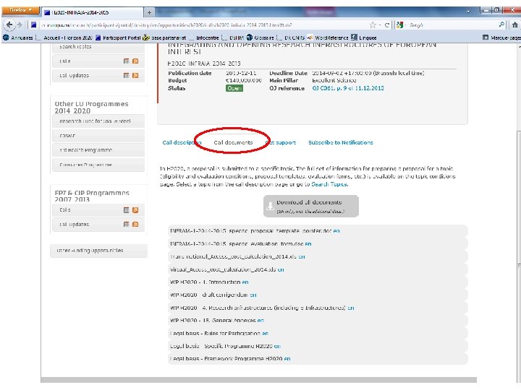Open the Linguee bookmark

[364, 38]
